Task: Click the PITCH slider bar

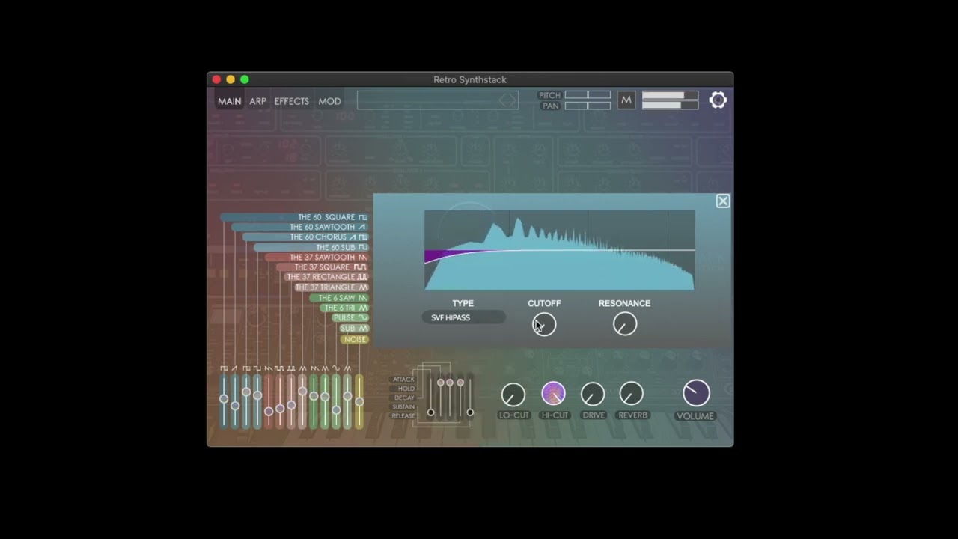Action: [x=588, y=95]
